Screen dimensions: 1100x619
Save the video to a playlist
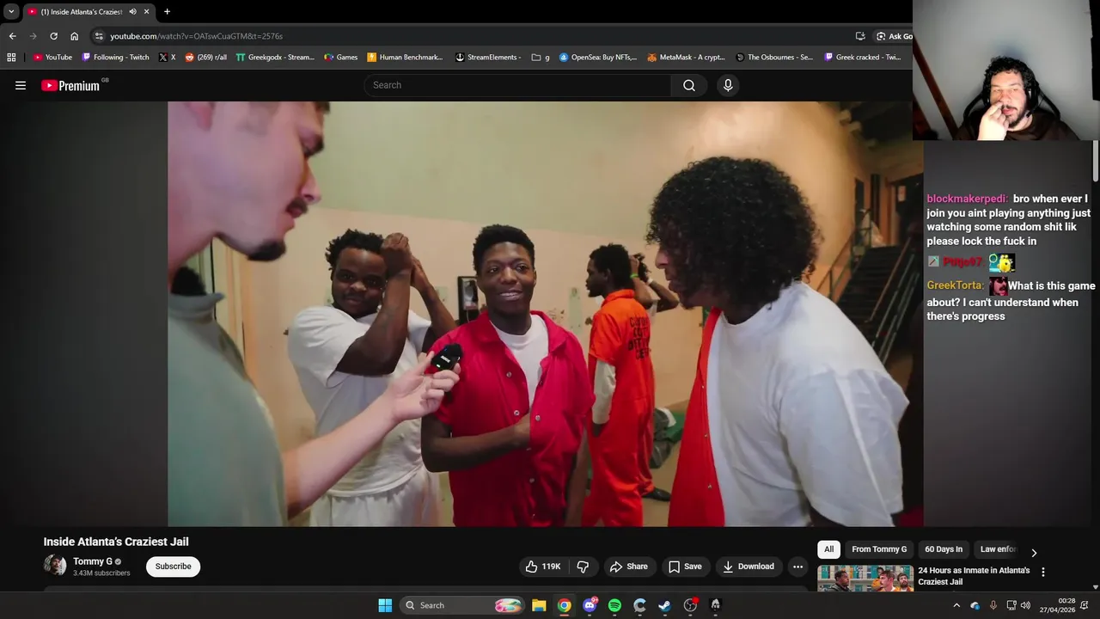coord(685,567)
